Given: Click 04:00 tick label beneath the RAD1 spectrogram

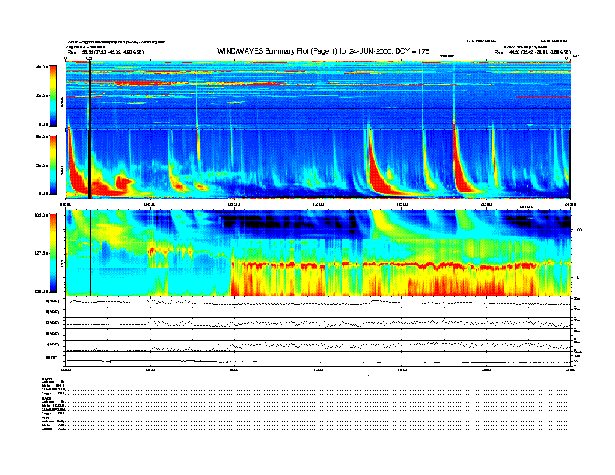Looking at the screenshot, I should 150,204.
